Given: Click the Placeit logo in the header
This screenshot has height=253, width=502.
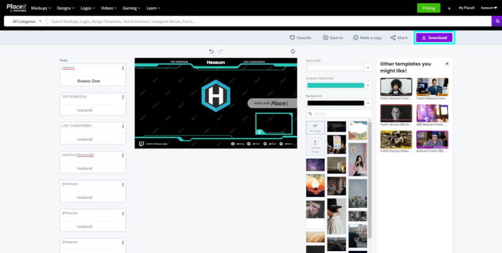Looking at the screenshot, I should (x=16, y=8).
